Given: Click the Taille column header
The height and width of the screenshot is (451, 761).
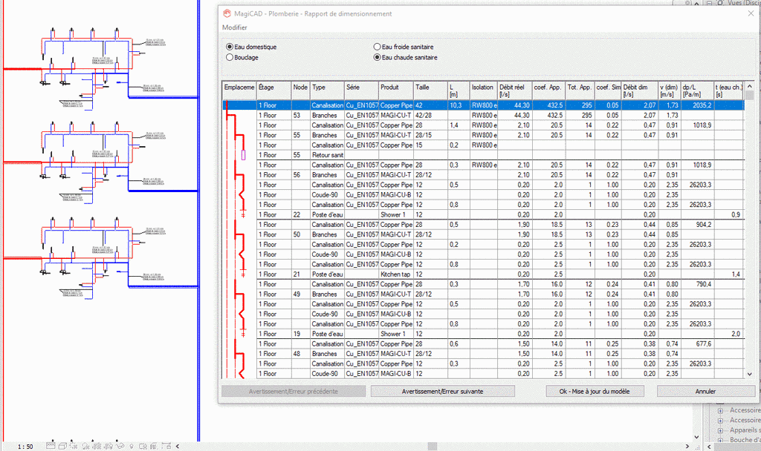Looking at the screenshot, I should [430, 90].
